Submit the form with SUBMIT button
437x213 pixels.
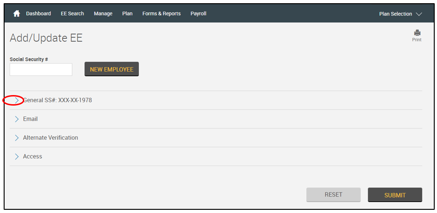(x=395, y=195)
